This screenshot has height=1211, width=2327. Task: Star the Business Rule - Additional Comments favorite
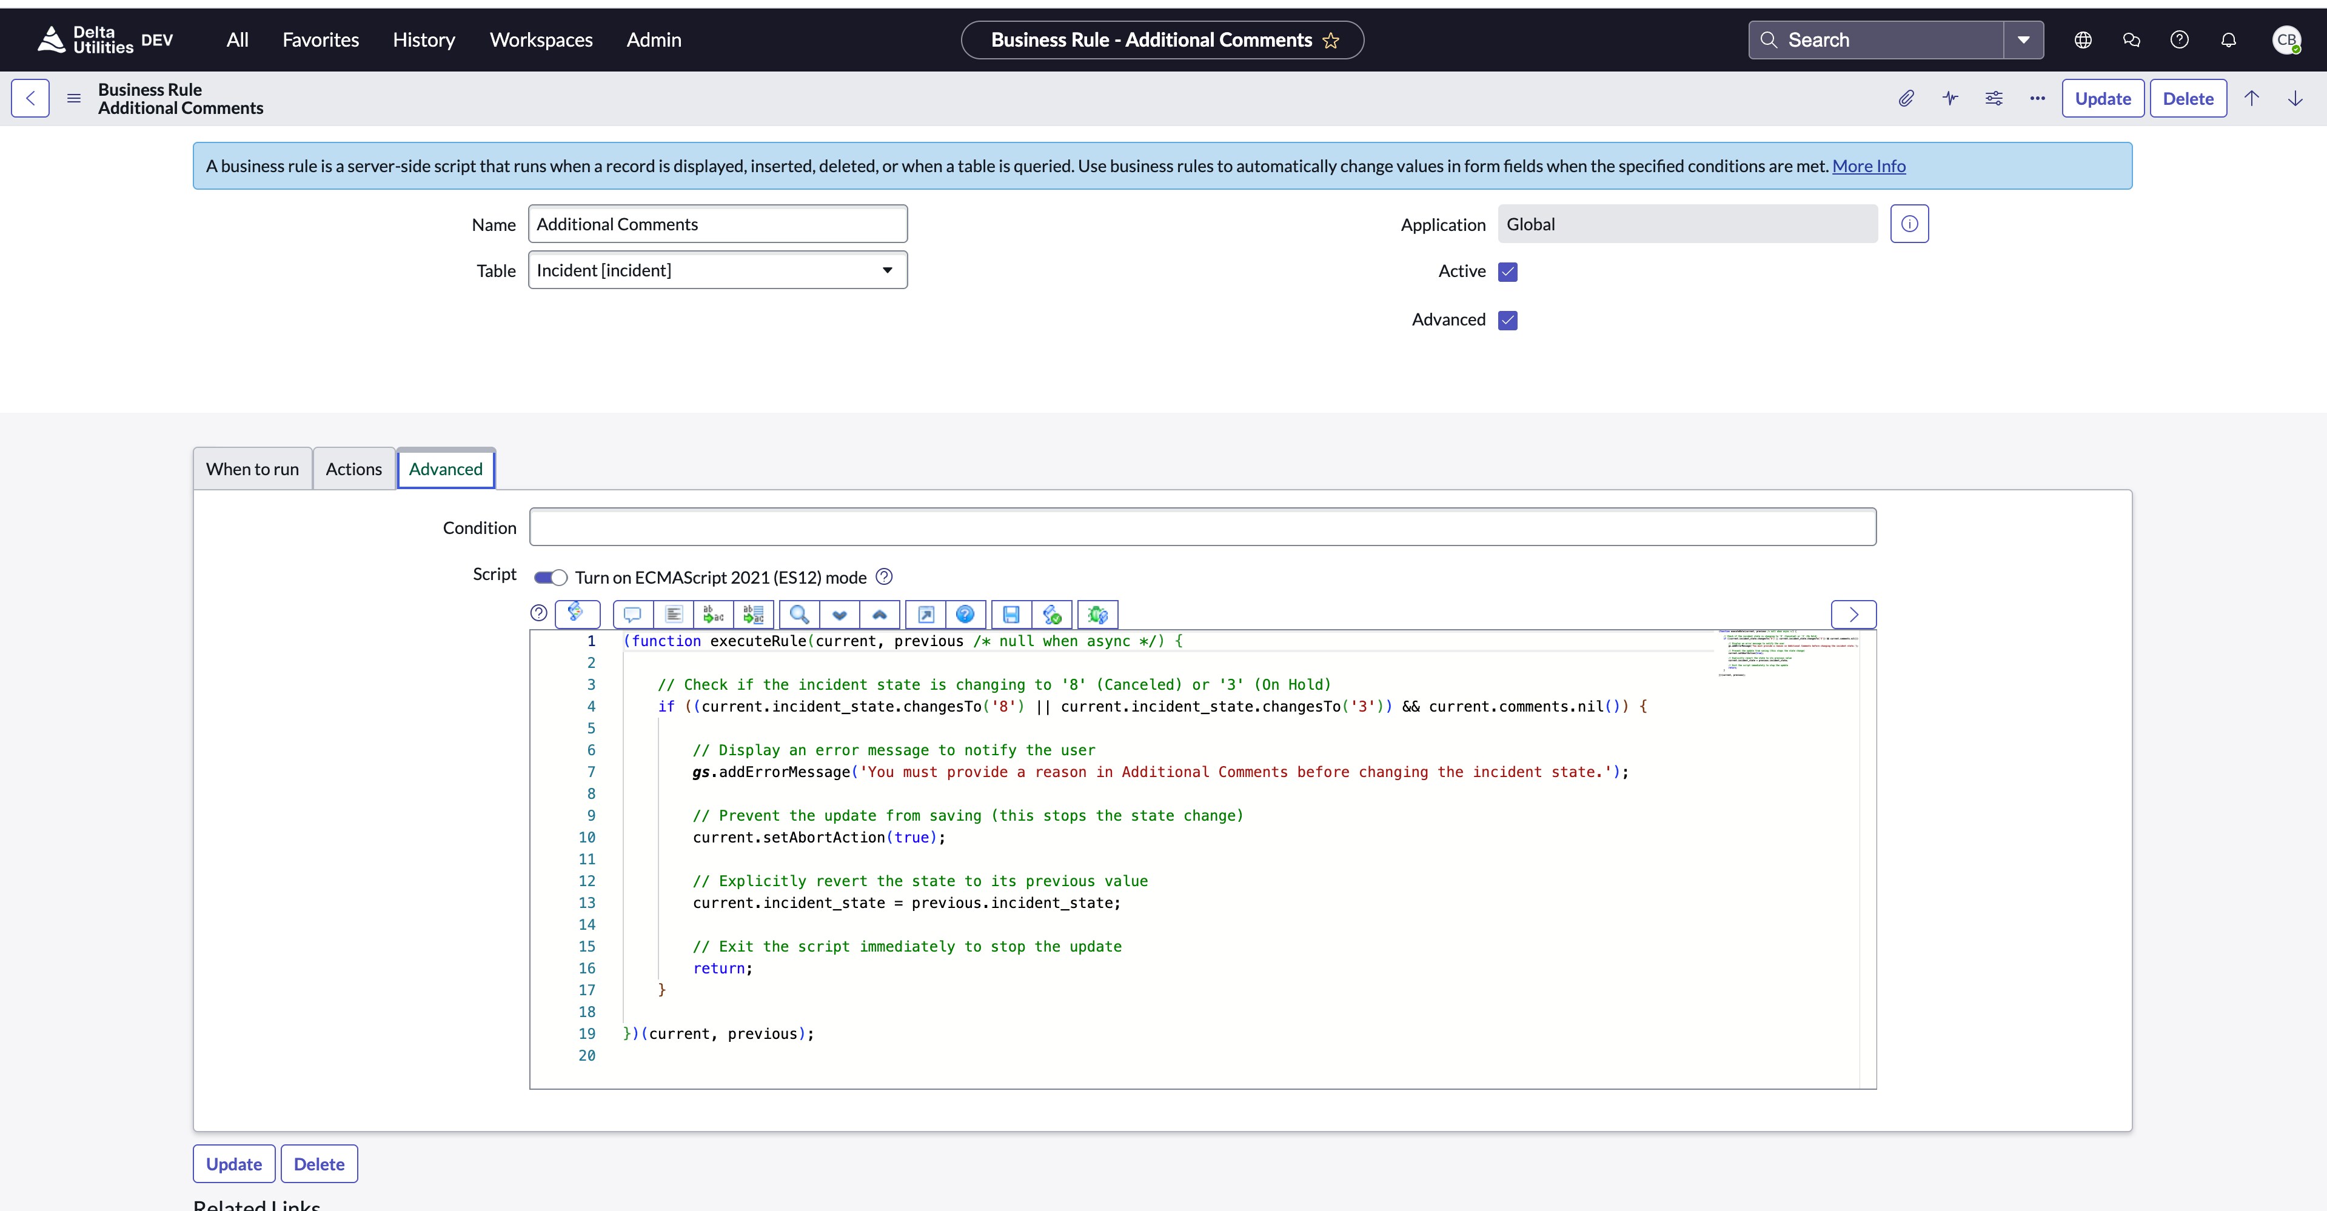click(1331, 40)
